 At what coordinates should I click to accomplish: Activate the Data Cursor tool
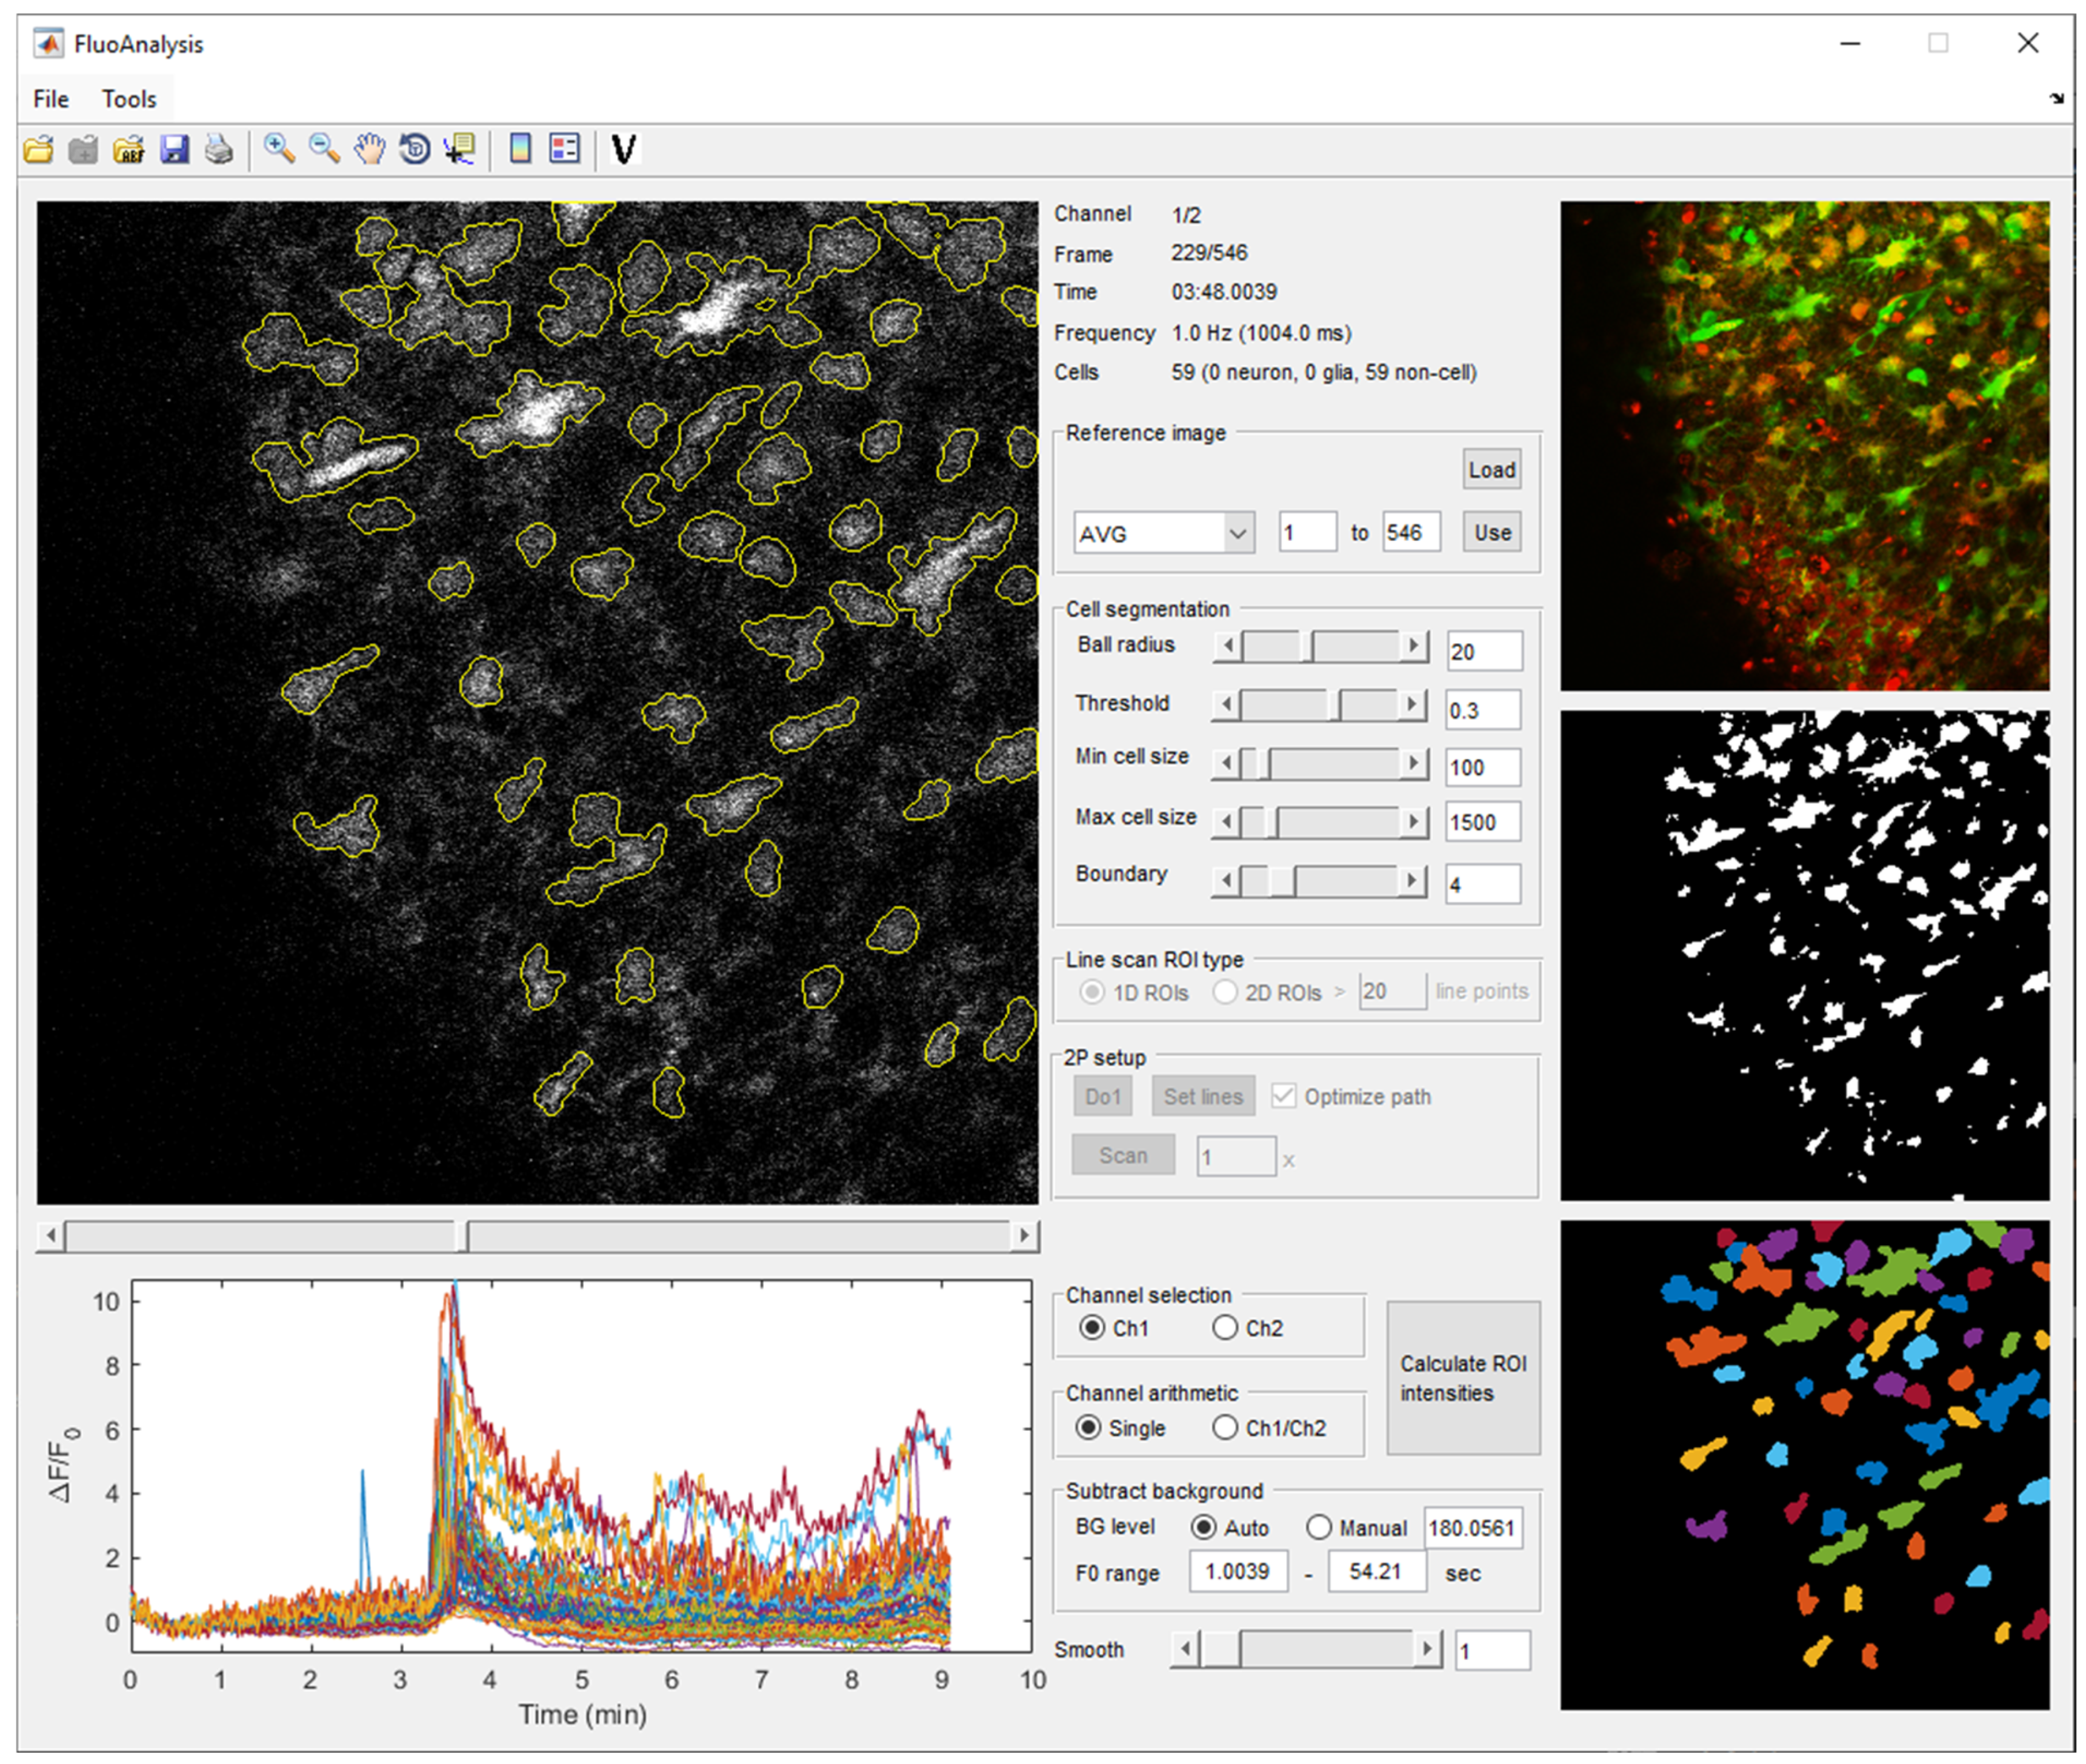click(459, 150)
